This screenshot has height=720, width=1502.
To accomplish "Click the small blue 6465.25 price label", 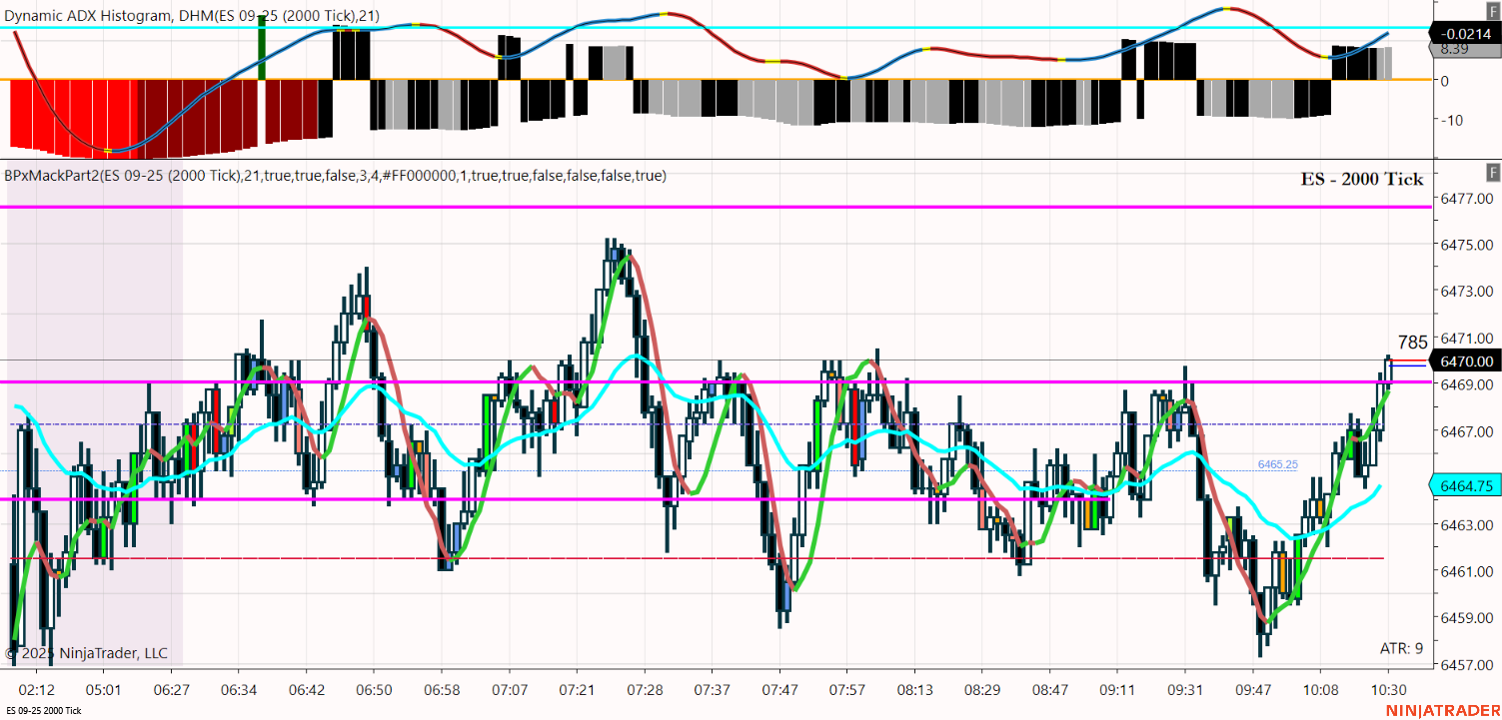I will click(x=1277, y=464).
